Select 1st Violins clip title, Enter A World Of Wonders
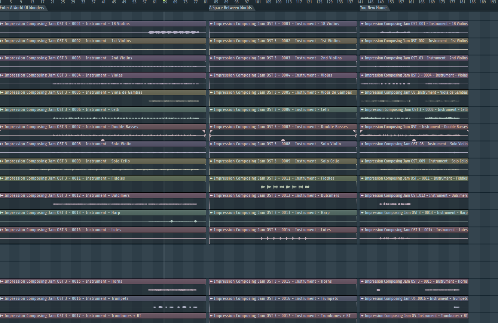 [x=68, y=41]
